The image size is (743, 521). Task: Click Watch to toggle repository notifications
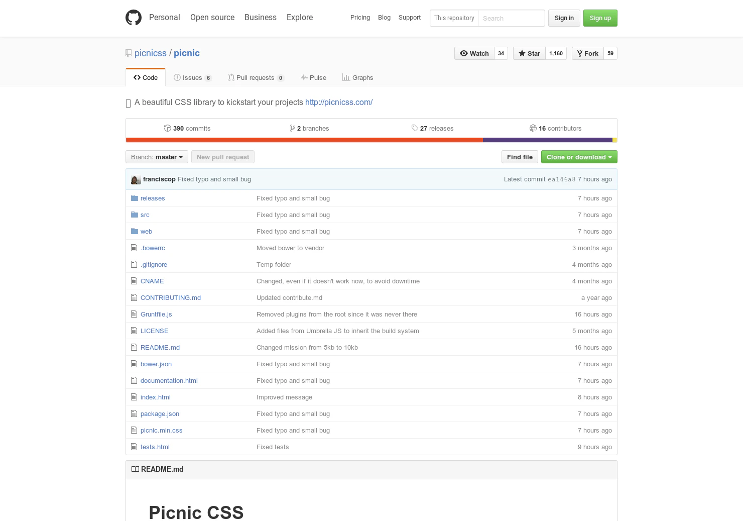[474, 53]
